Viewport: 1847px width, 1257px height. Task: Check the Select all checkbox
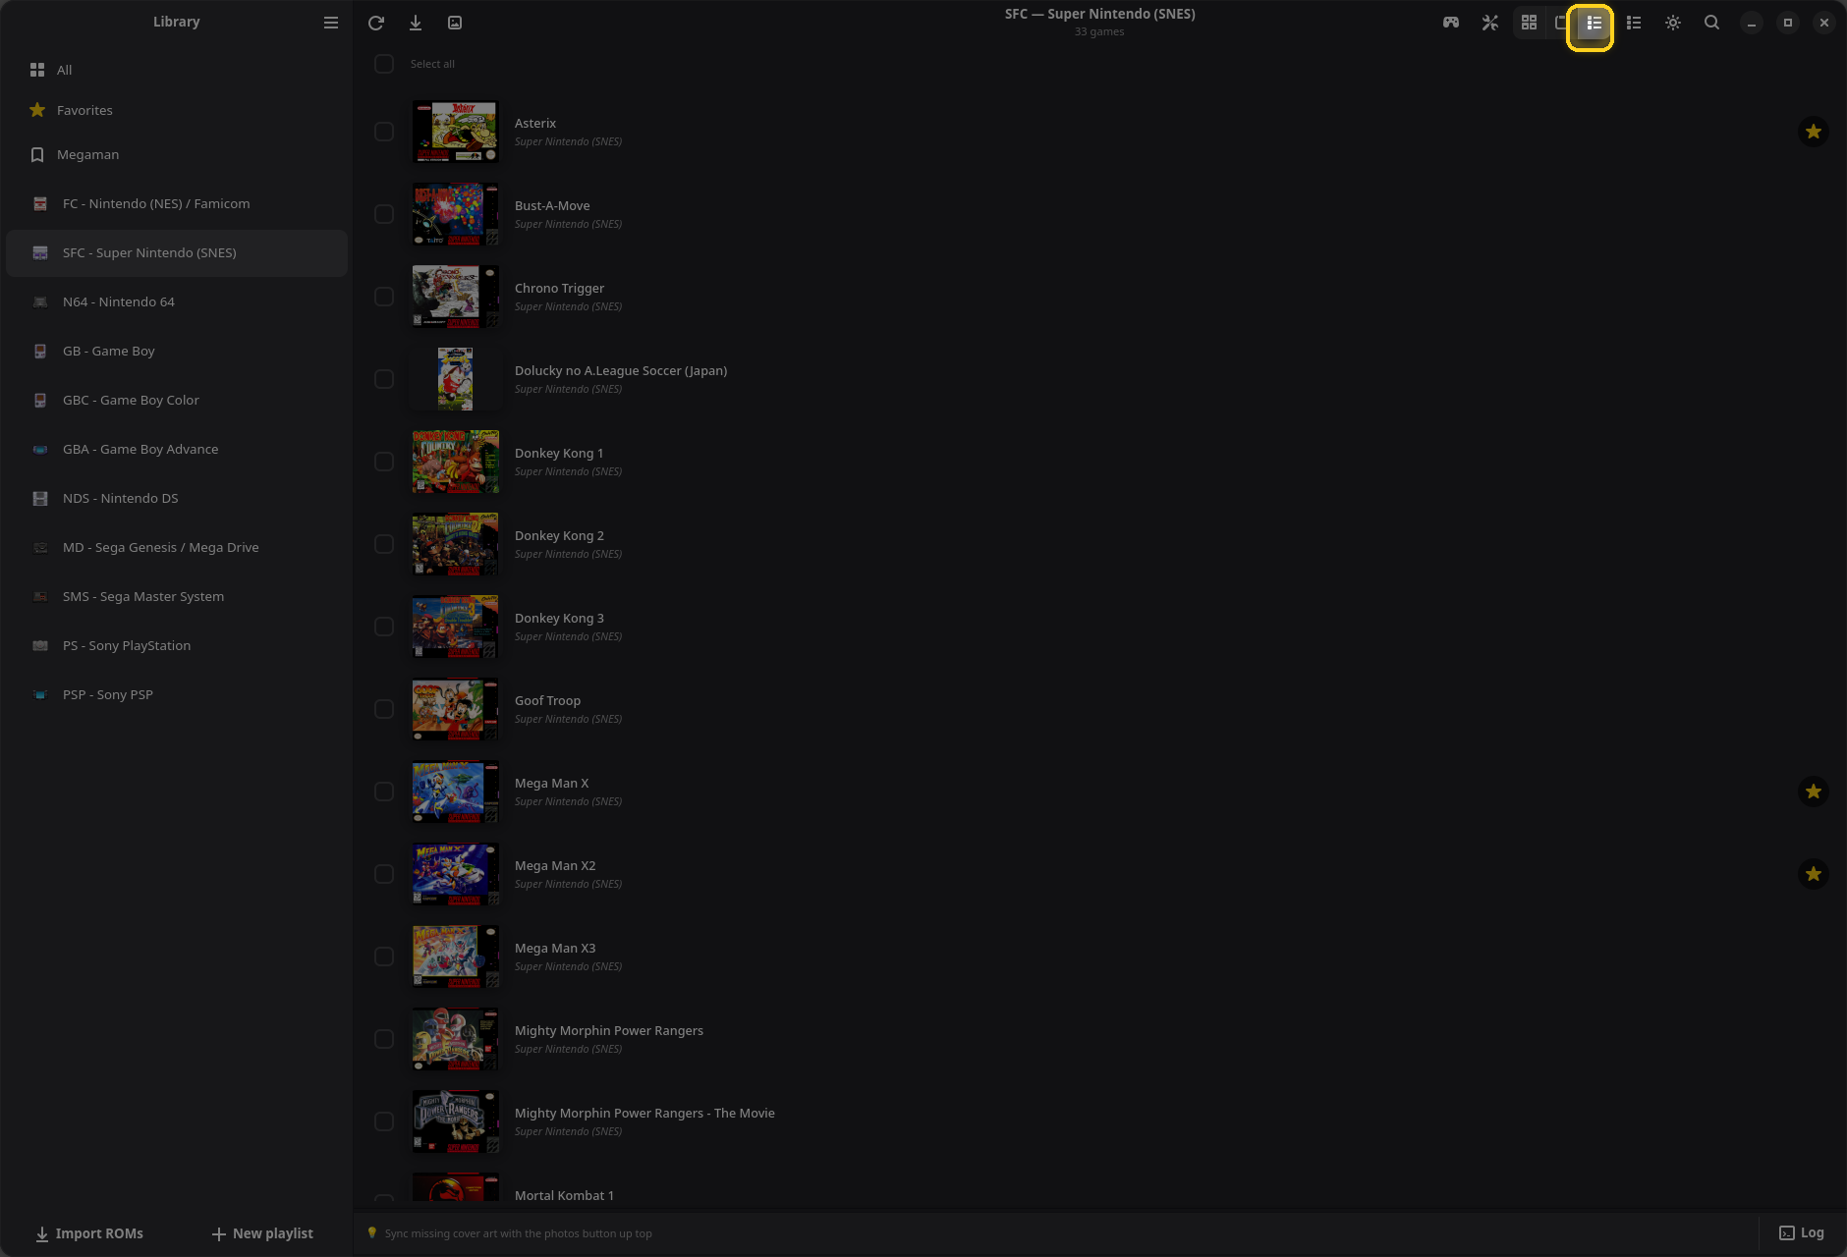[x=384, y=64]
